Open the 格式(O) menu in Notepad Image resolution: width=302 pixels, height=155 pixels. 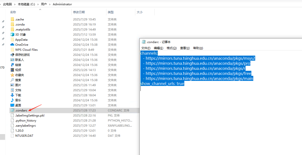172,48
